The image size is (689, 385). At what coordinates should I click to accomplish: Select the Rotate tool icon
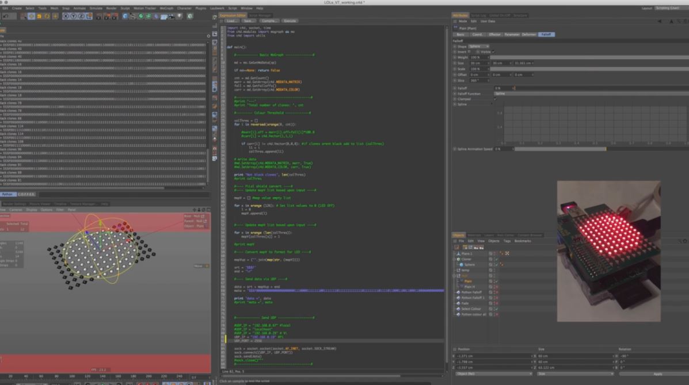pos(47,16)
